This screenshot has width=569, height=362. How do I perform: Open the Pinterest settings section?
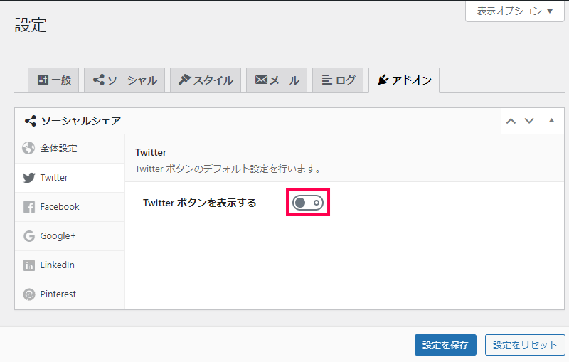(x=70, y=294)
